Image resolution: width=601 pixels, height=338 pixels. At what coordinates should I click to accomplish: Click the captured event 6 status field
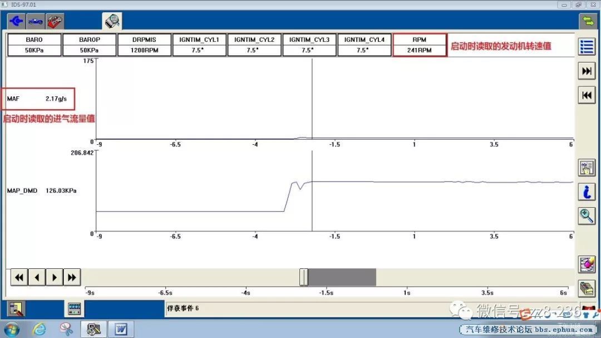point(307,308)
